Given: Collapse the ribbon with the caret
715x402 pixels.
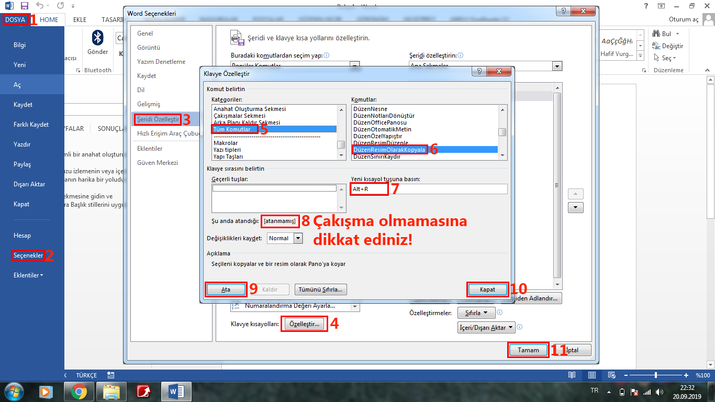Looking at the screenshot, I should 709,70.
